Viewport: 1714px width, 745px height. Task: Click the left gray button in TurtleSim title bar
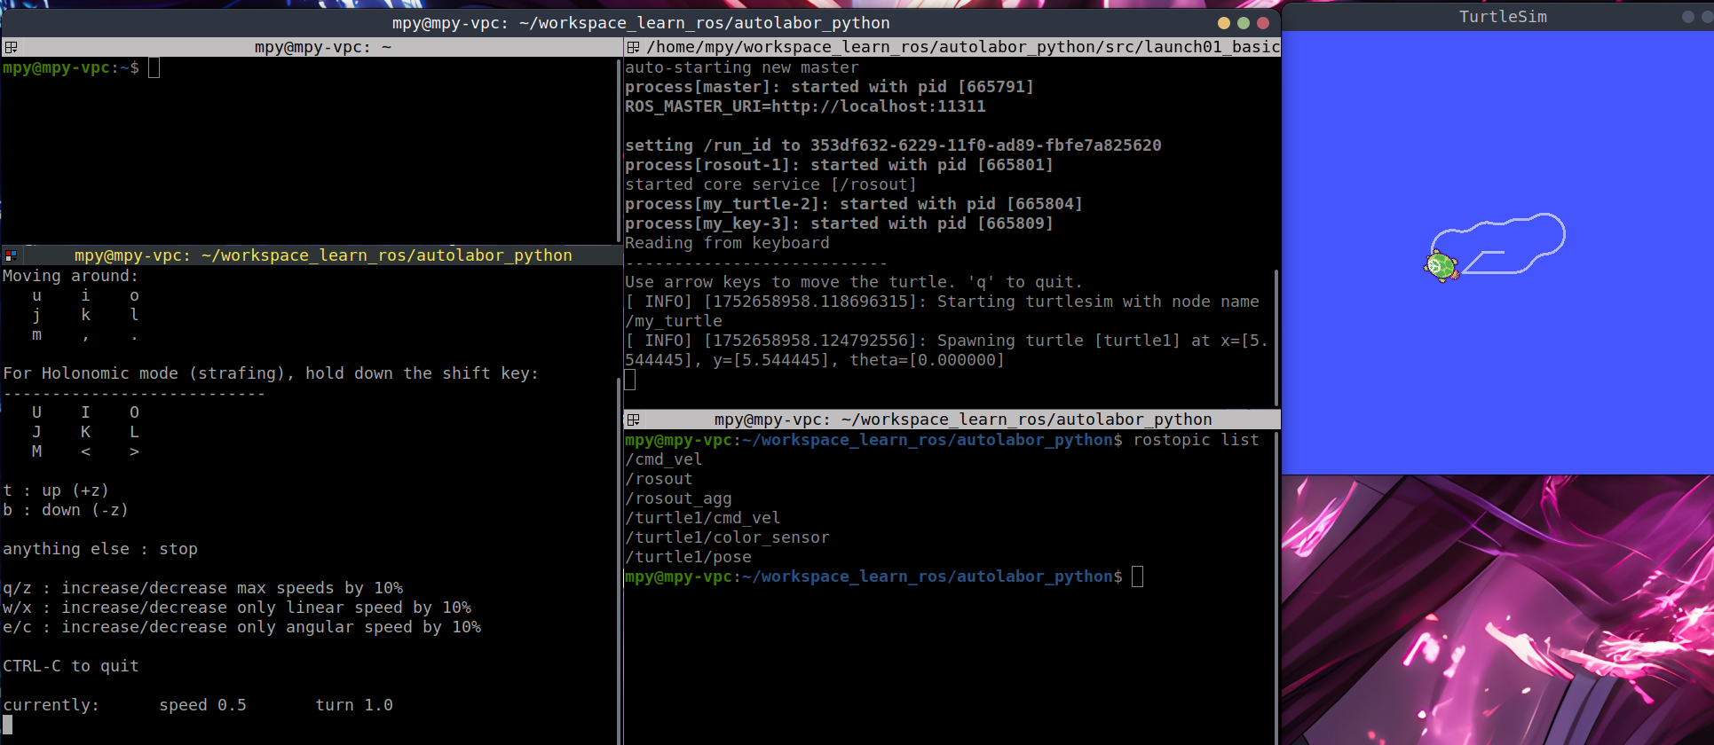pos(1687,17)
